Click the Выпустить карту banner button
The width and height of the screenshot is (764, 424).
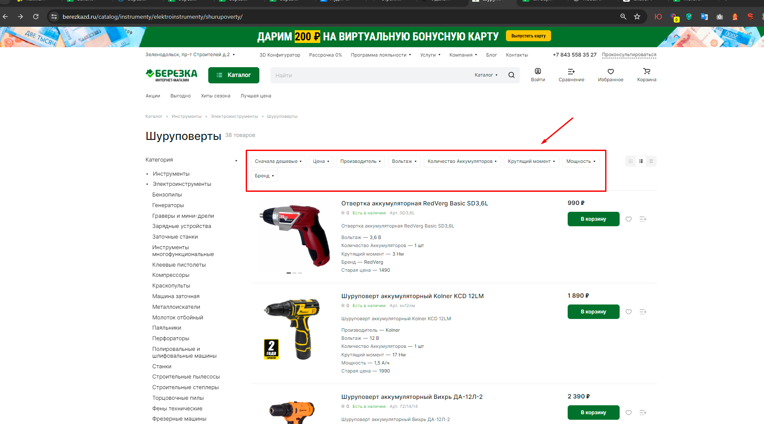coord(528,36)
